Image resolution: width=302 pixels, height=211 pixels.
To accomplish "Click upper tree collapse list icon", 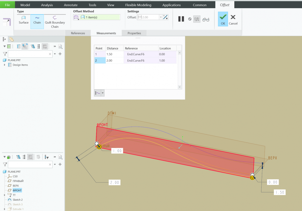I will pyautogui.click(x=39, y=46).
